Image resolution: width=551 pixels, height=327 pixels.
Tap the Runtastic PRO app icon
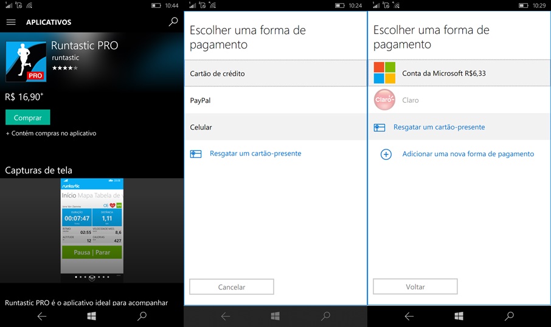(26, 61)
